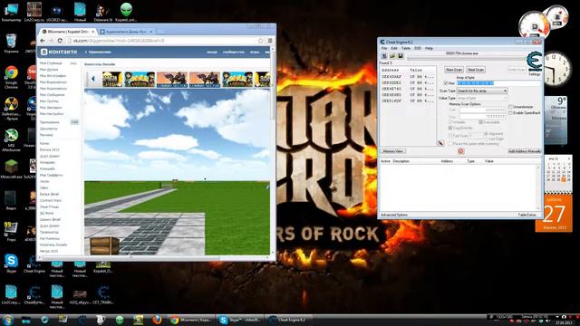Open the Skype desktop shortcut
This screenshot has height=326, width=580.
tap(11, 264)
